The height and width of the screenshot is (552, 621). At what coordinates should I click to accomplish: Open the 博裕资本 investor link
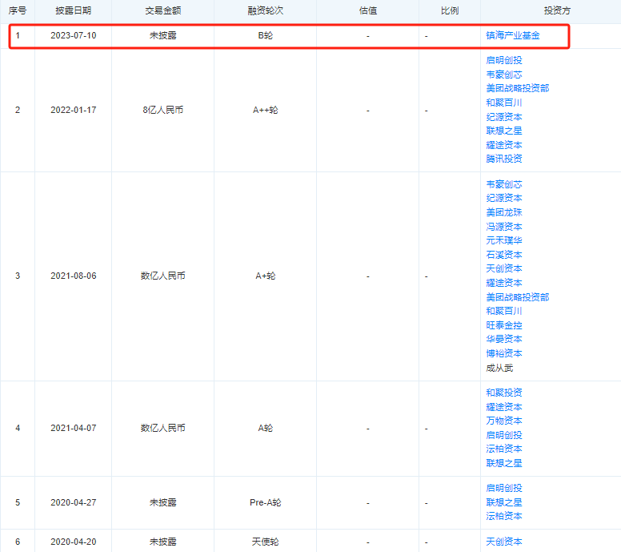tap(504, 354)
